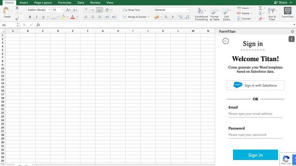
Task: Click the Fill down icon
Action: click(260, 13)
